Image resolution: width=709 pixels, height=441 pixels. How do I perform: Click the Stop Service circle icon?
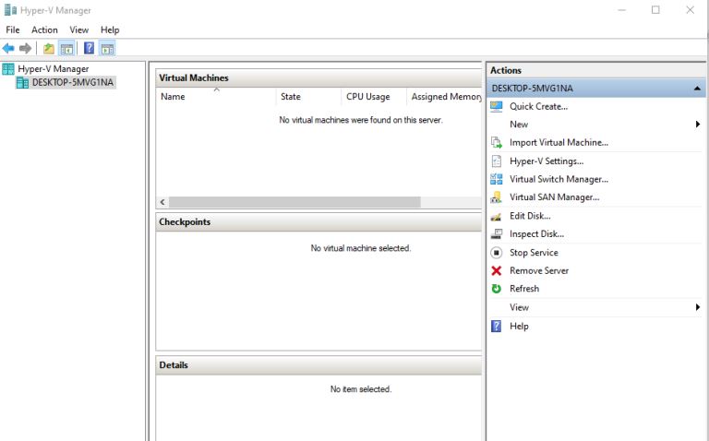click(x=496, y=253)
